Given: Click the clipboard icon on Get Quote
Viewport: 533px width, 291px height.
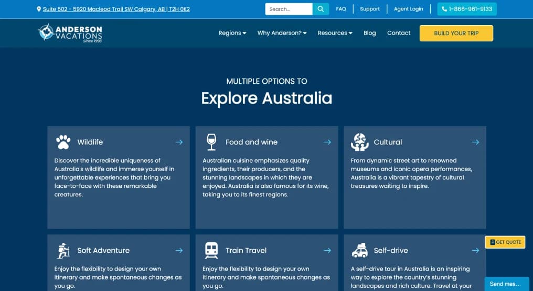Looking at the screenshot, I should pyautogui.click(x=493, y=242).
